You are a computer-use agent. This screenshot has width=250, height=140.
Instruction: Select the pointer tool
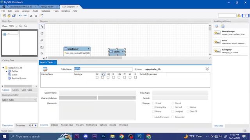tap(42, 26)
